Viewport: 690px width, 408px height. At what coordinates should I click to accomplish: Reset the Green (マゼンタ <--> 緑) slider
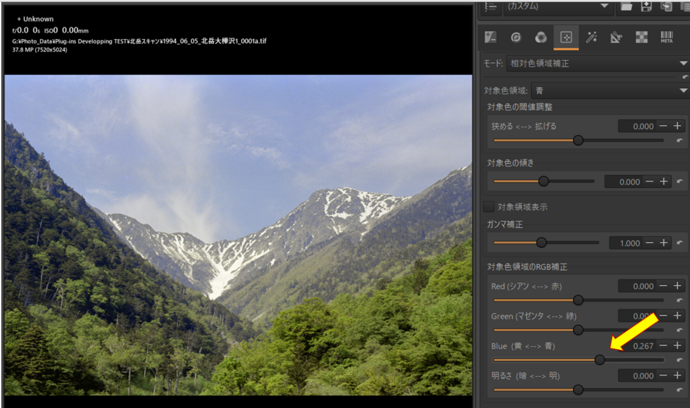tap(680, 330)
